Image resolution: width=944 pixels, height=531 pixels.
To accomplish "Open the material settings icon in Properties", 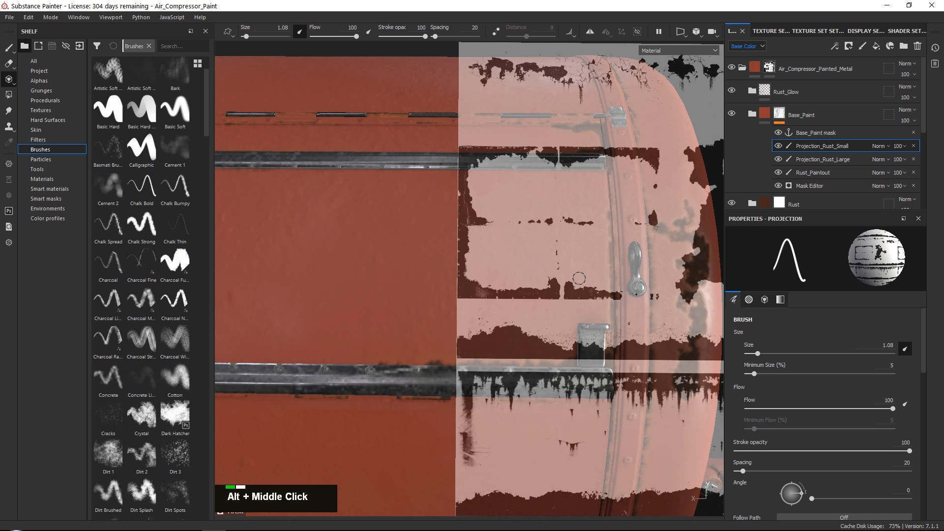I will click(x=780, y=299).
